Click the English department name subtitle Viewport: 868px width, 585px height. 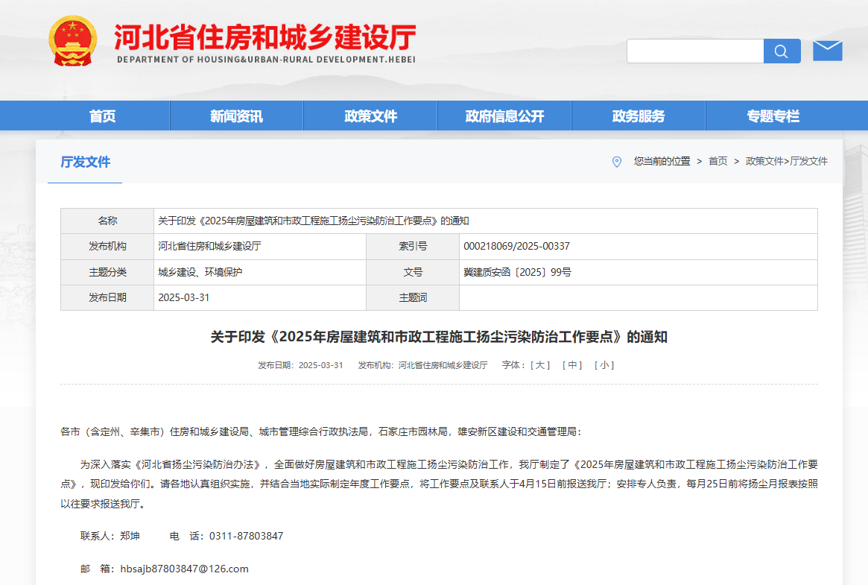266,59
